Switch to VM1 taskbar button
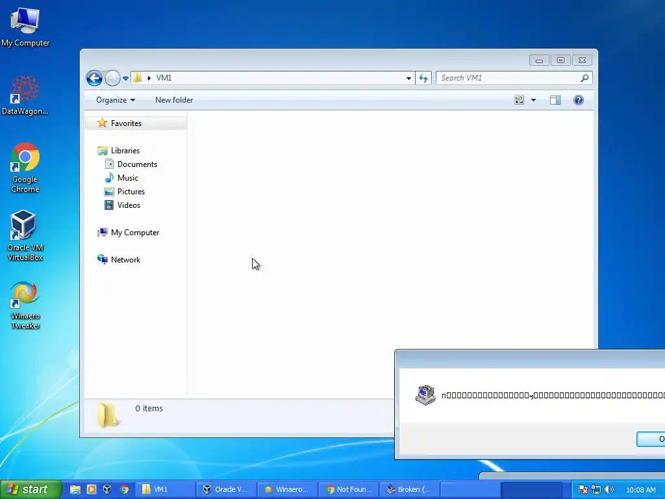 click(x=164, y=490)
